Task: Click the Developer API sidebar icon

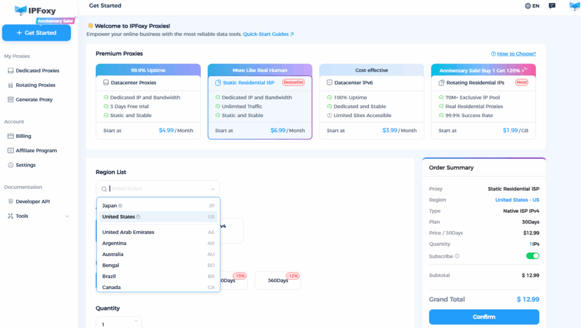Action: click(11, 201)
